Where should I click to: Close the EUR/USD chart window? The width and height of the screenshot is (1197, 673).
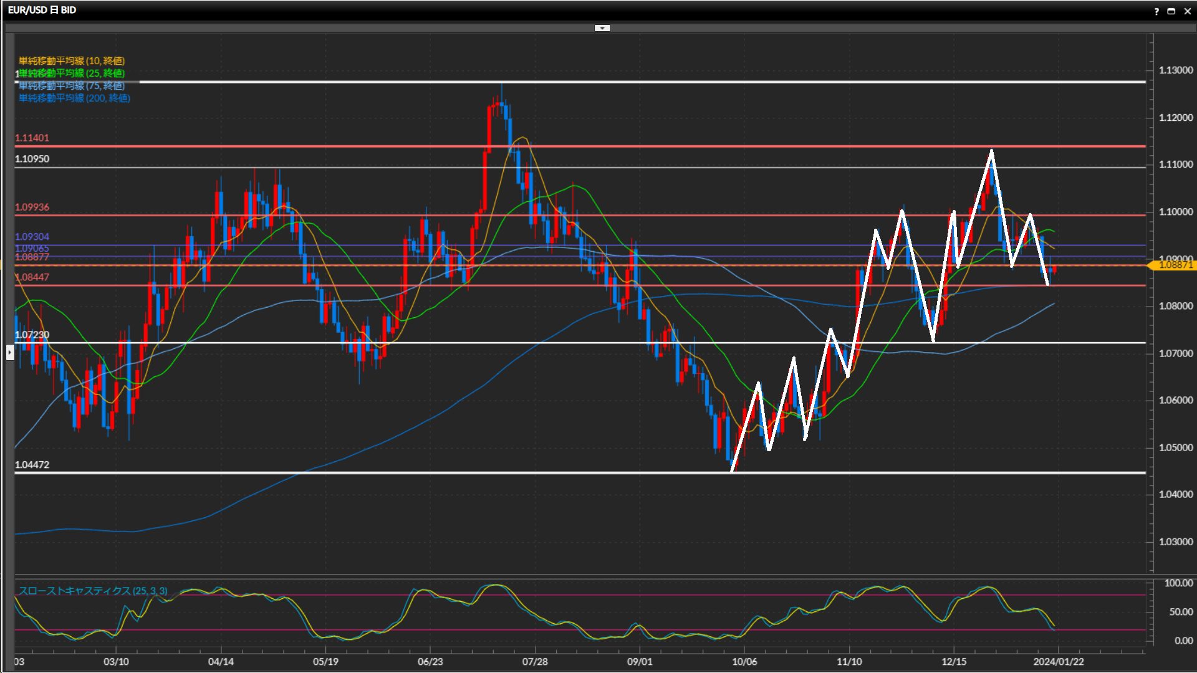(x=1187, y=11)
